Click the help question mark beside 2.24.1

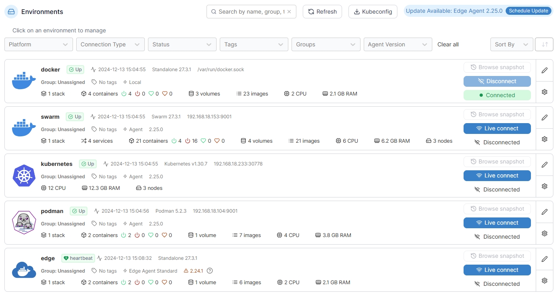(x=209, y=271)
